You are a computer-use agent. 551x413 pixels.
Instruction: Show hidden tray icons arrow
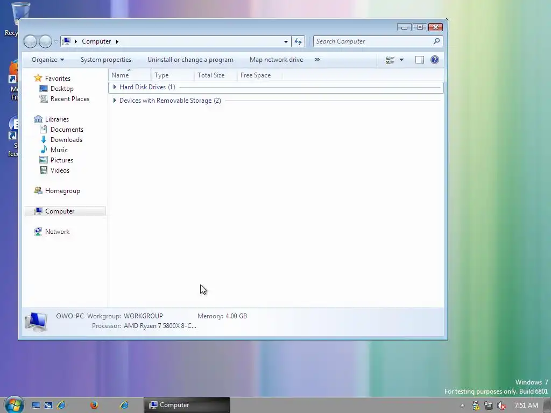click(x=462, y=405)
